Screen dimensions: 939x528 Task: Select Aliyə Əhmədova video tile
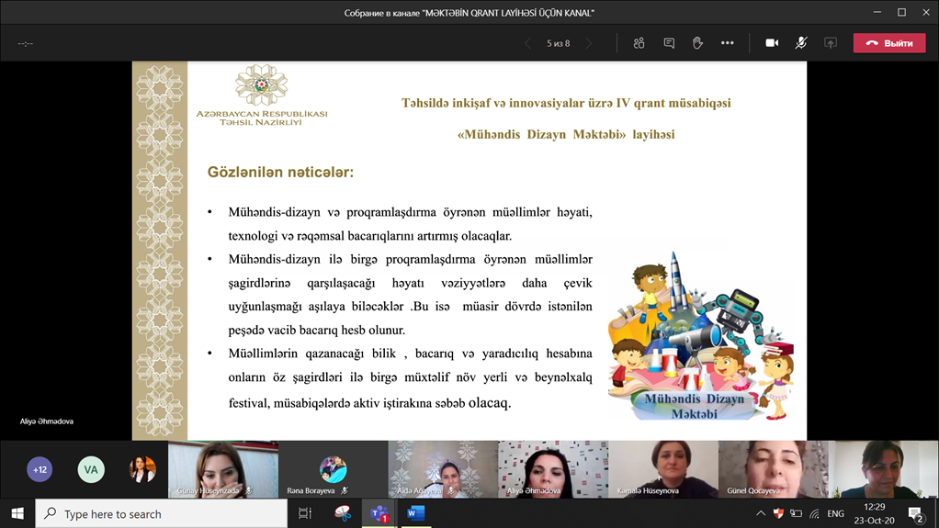tap(553, 469)
